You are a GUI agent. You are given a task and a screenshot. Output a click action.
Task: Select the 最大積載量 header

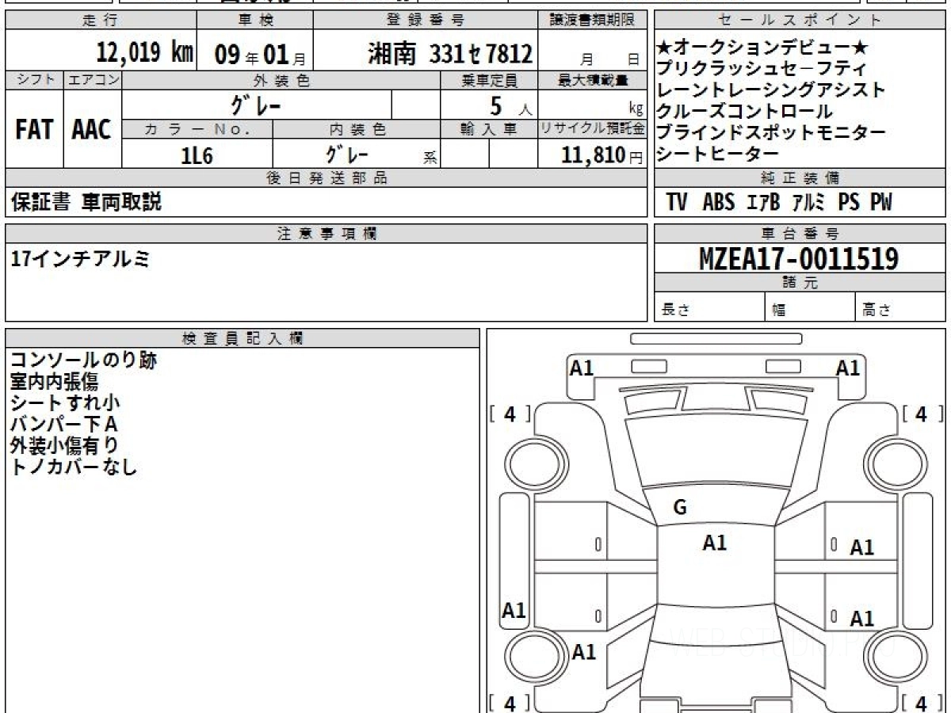593,79
